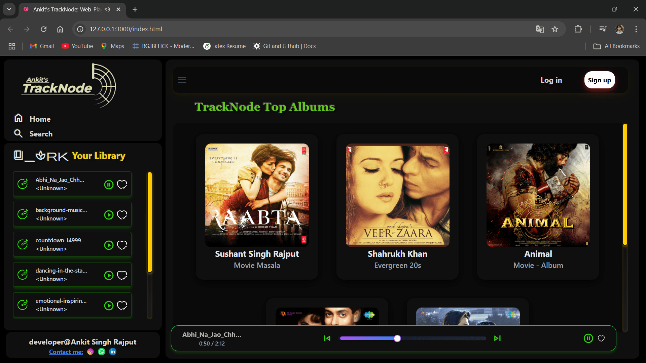This screenshot has height=363, width=646.
Task: Click the albums panel yellow scrollbar
Action: click(625, 185)
